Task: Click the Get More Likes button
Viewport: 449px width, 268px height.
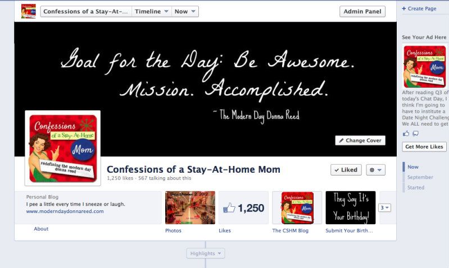Action: [424, 146]
